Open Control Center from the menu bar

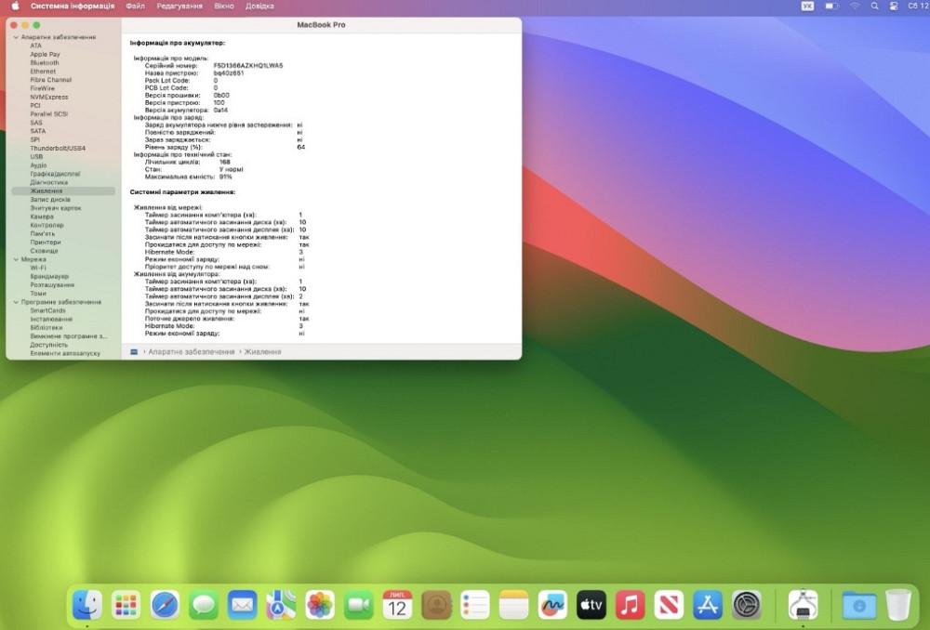(894, 6)
